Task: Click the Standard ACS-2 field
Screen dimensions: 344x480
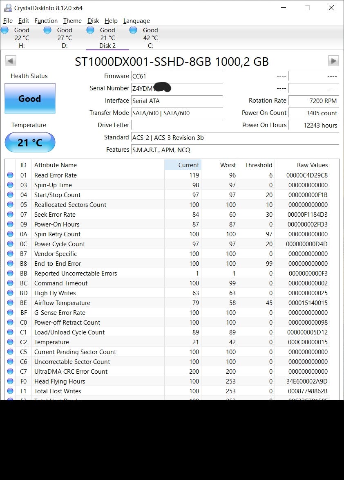Action: pos(235,137)
